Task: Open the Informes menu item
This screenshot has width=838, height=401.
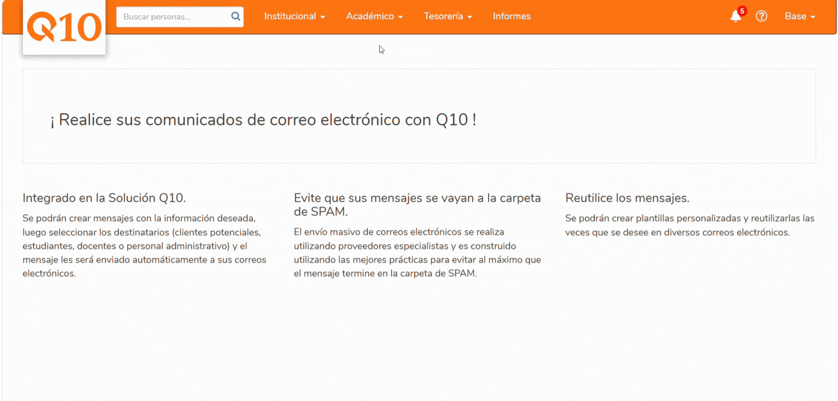Action: (x=511, y=16)
